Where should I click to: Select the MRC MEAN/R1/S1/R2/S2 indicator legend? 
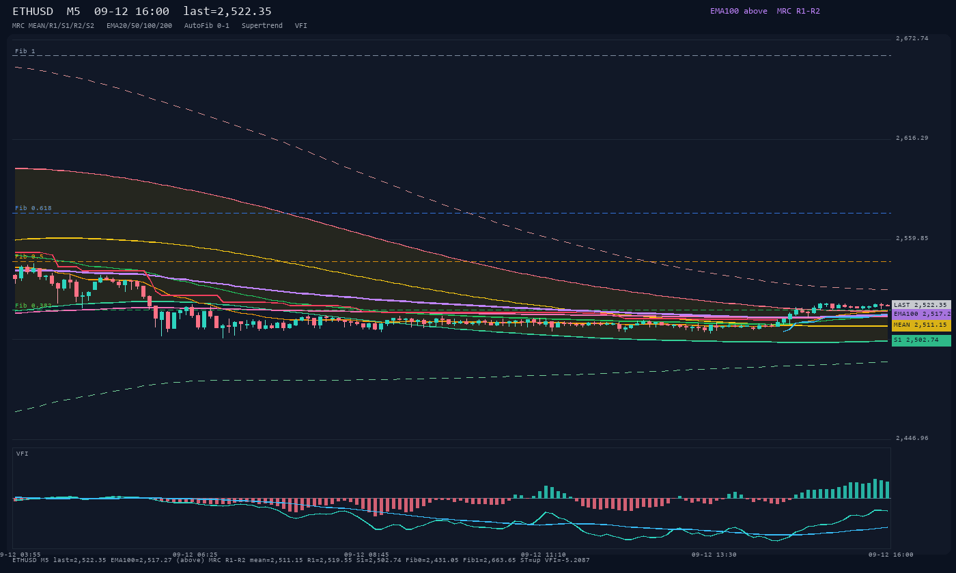(53, 25)
